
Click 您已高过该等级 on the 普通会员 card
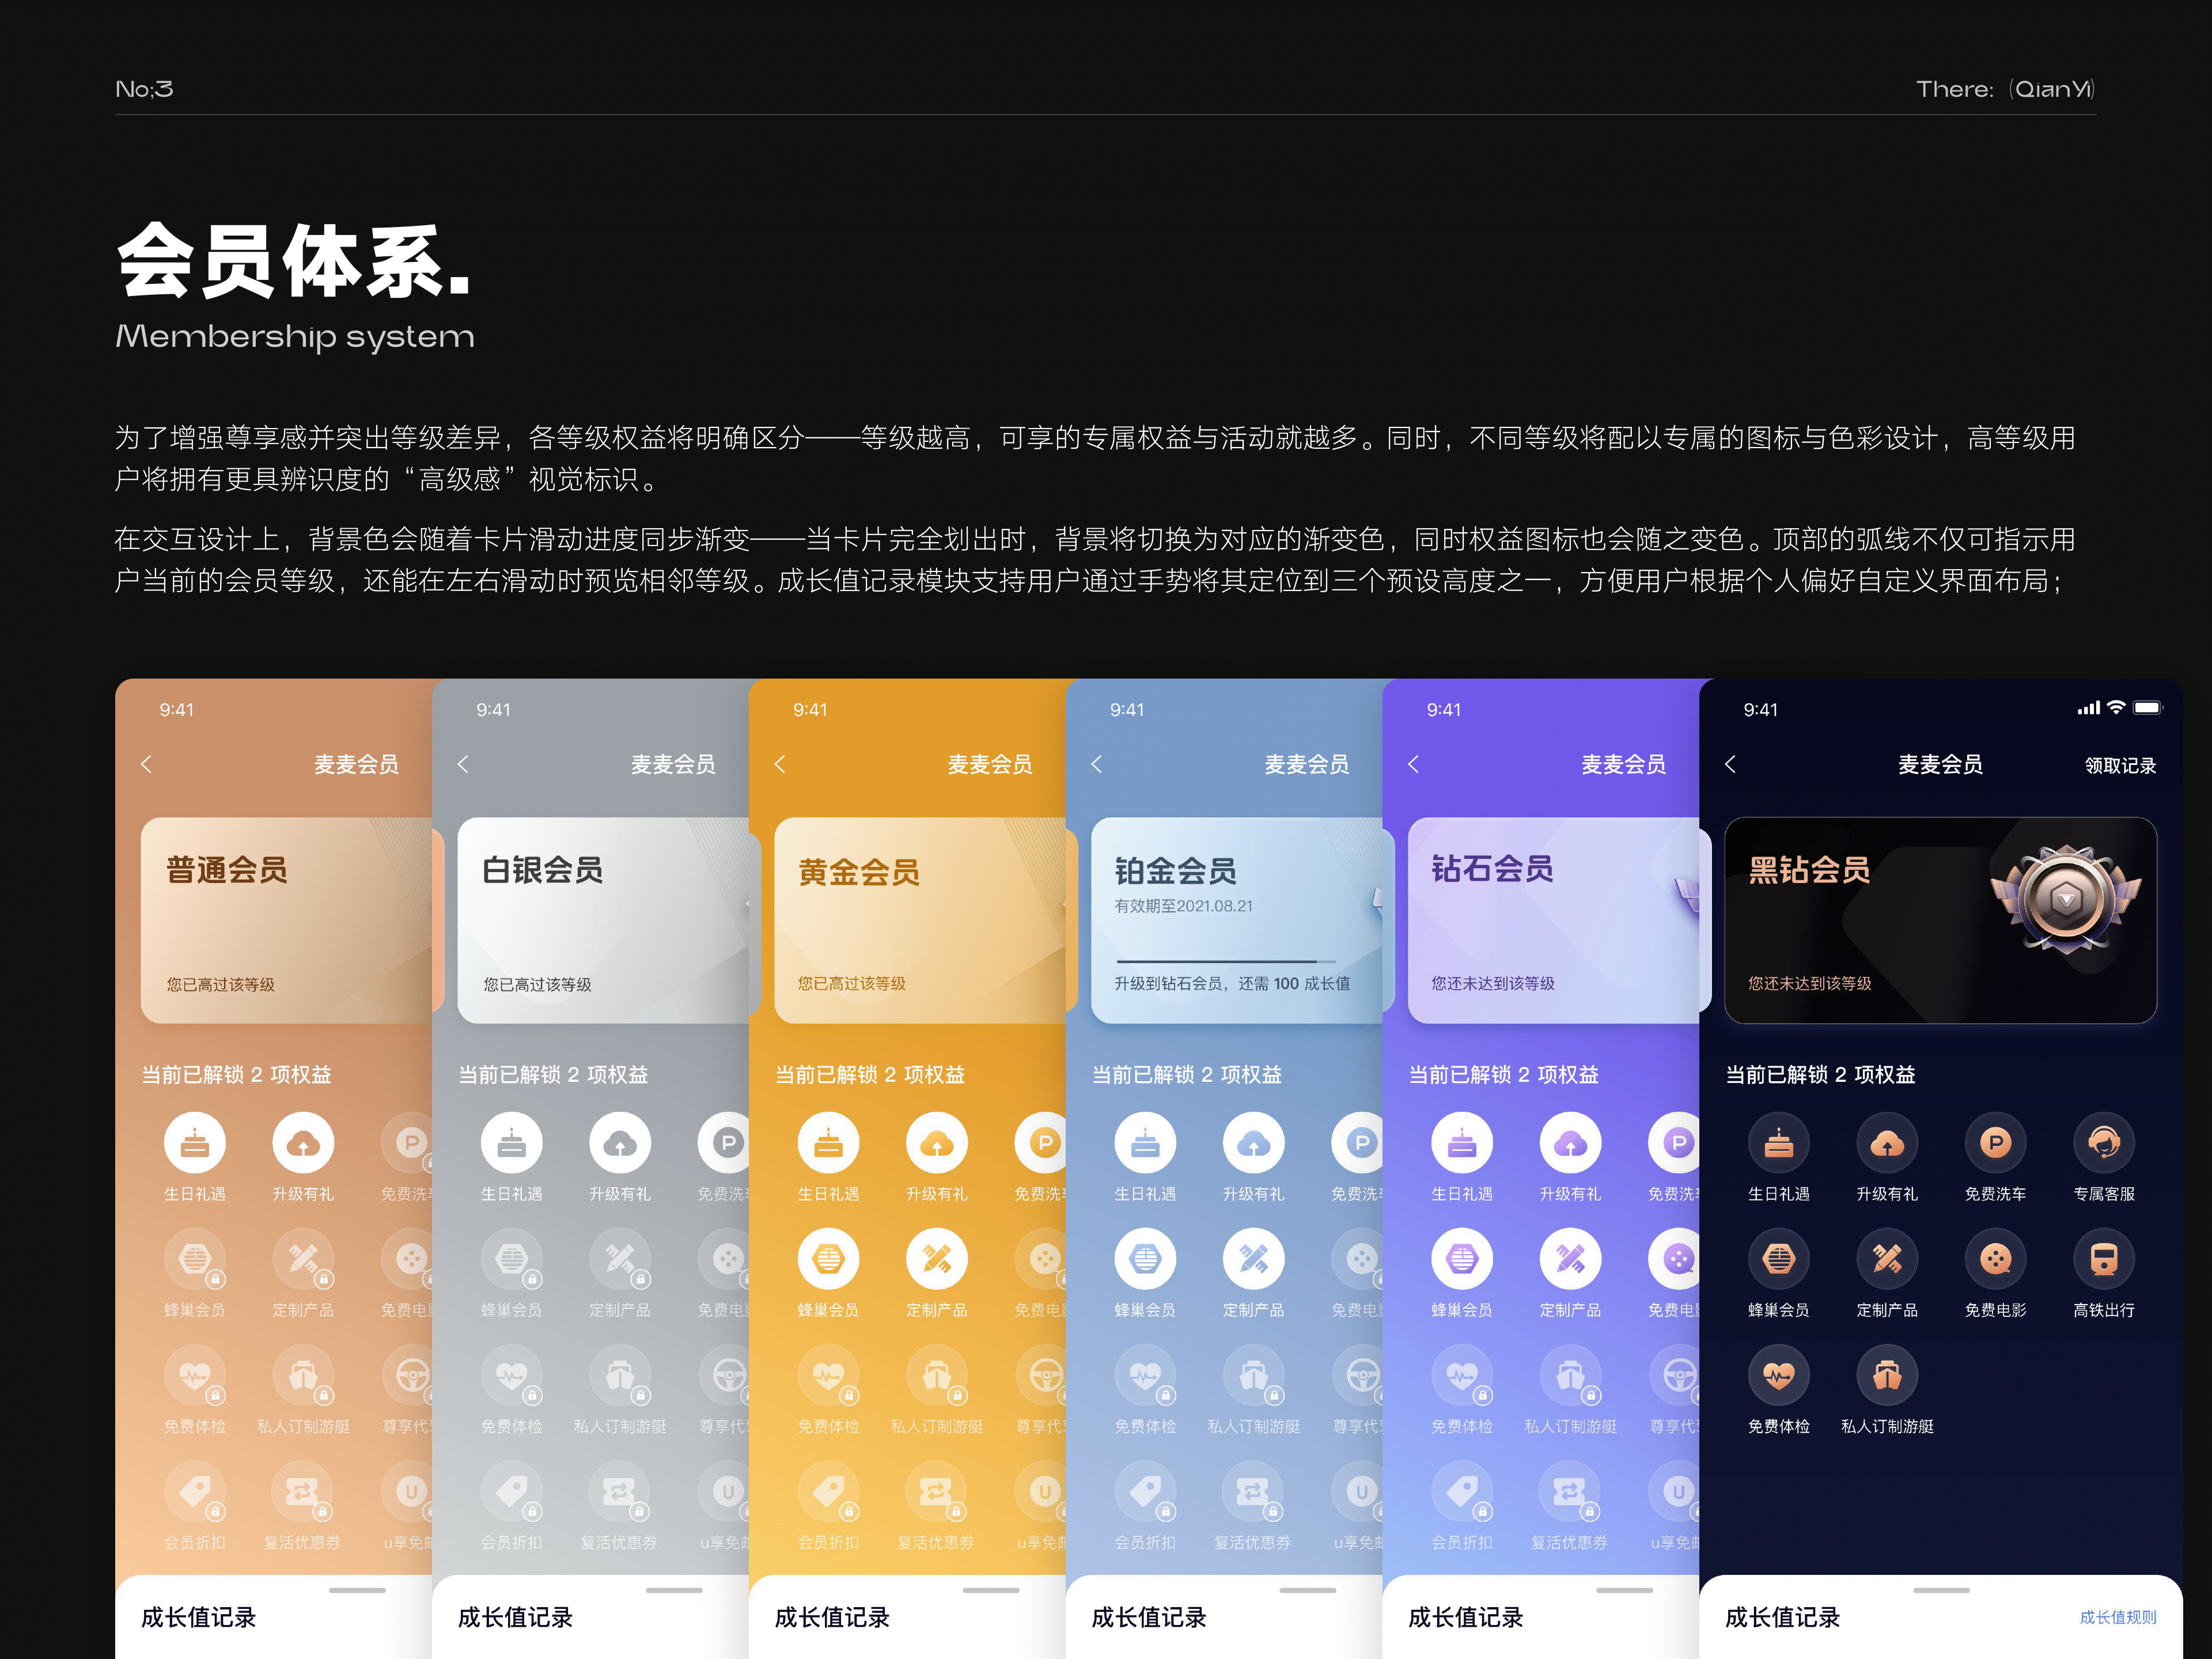(x=220, y=984)
